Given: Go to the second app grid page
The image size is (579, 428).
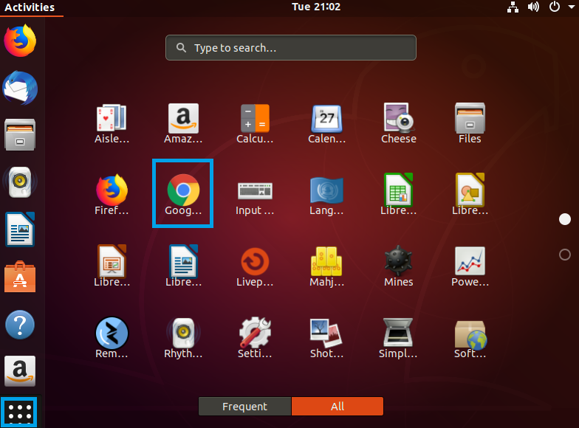Looking at the screenshot, I should [x=564, y=255].
